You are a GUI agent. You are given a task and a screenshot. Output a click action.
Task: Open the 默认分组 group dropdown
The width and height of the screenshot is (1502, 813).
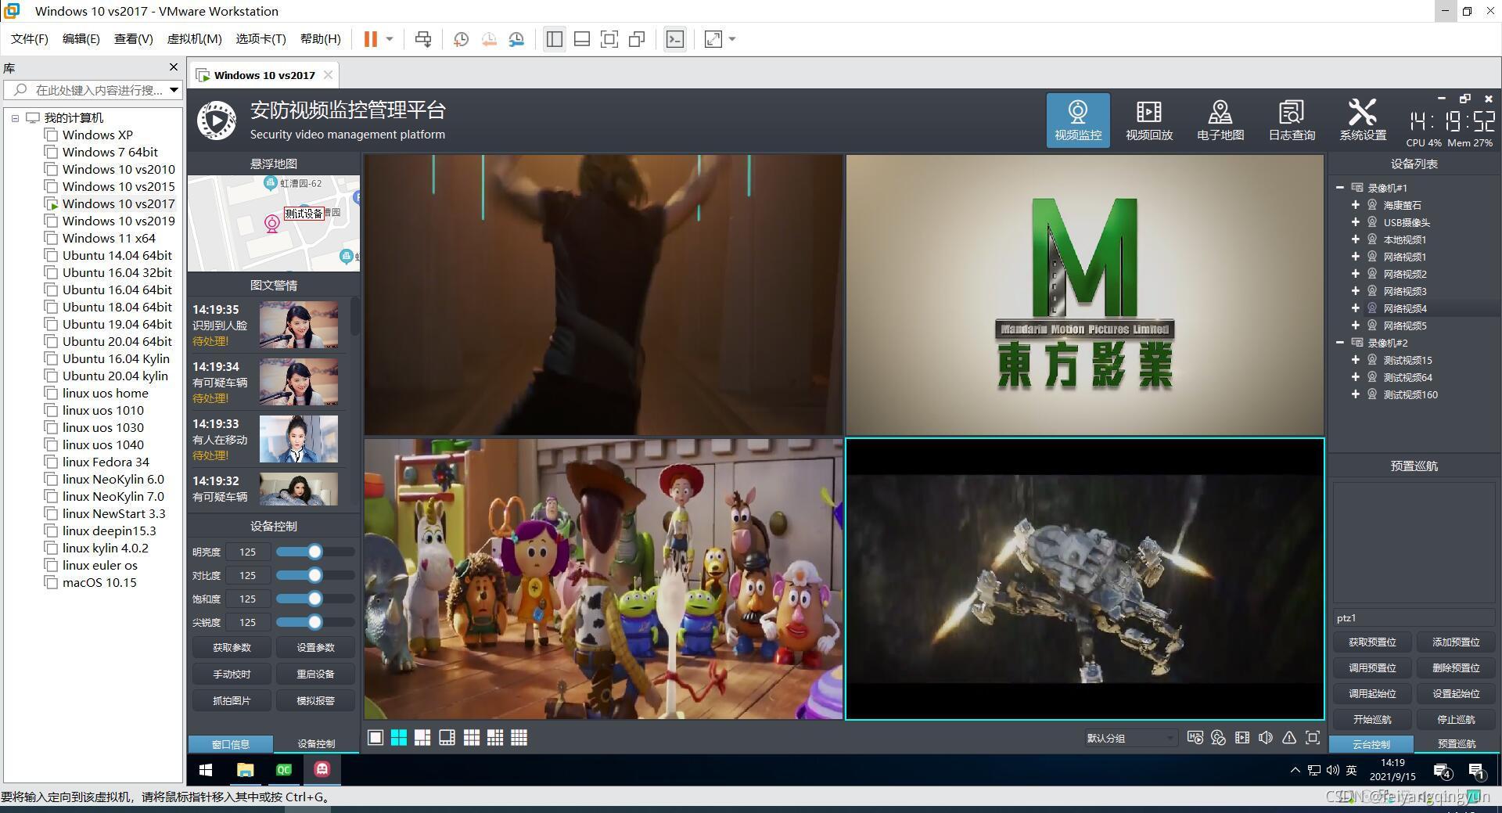(1130, 738)
